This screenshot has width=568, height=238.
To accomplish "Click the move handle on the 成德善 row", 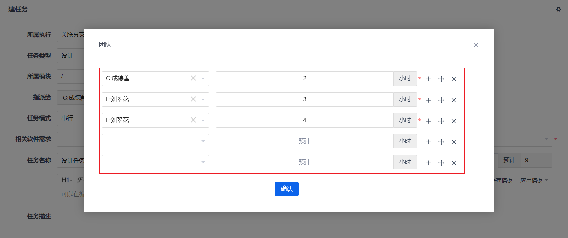I will coord(441,79).
